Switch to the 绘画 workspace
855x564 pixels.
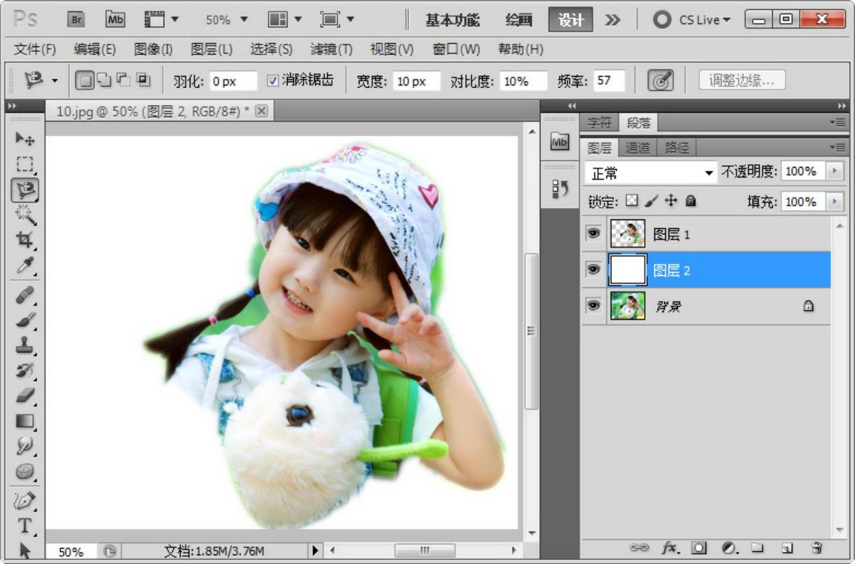[x=518, y=20]
